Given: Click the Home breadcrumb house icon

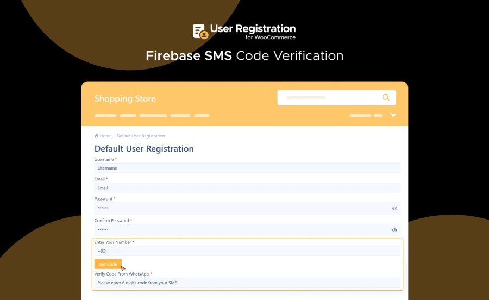Looking at the screenshot, I should click(x=97, y=136).
